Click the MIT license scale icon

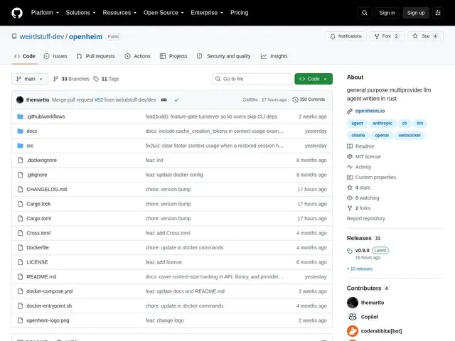coord(350,156)
